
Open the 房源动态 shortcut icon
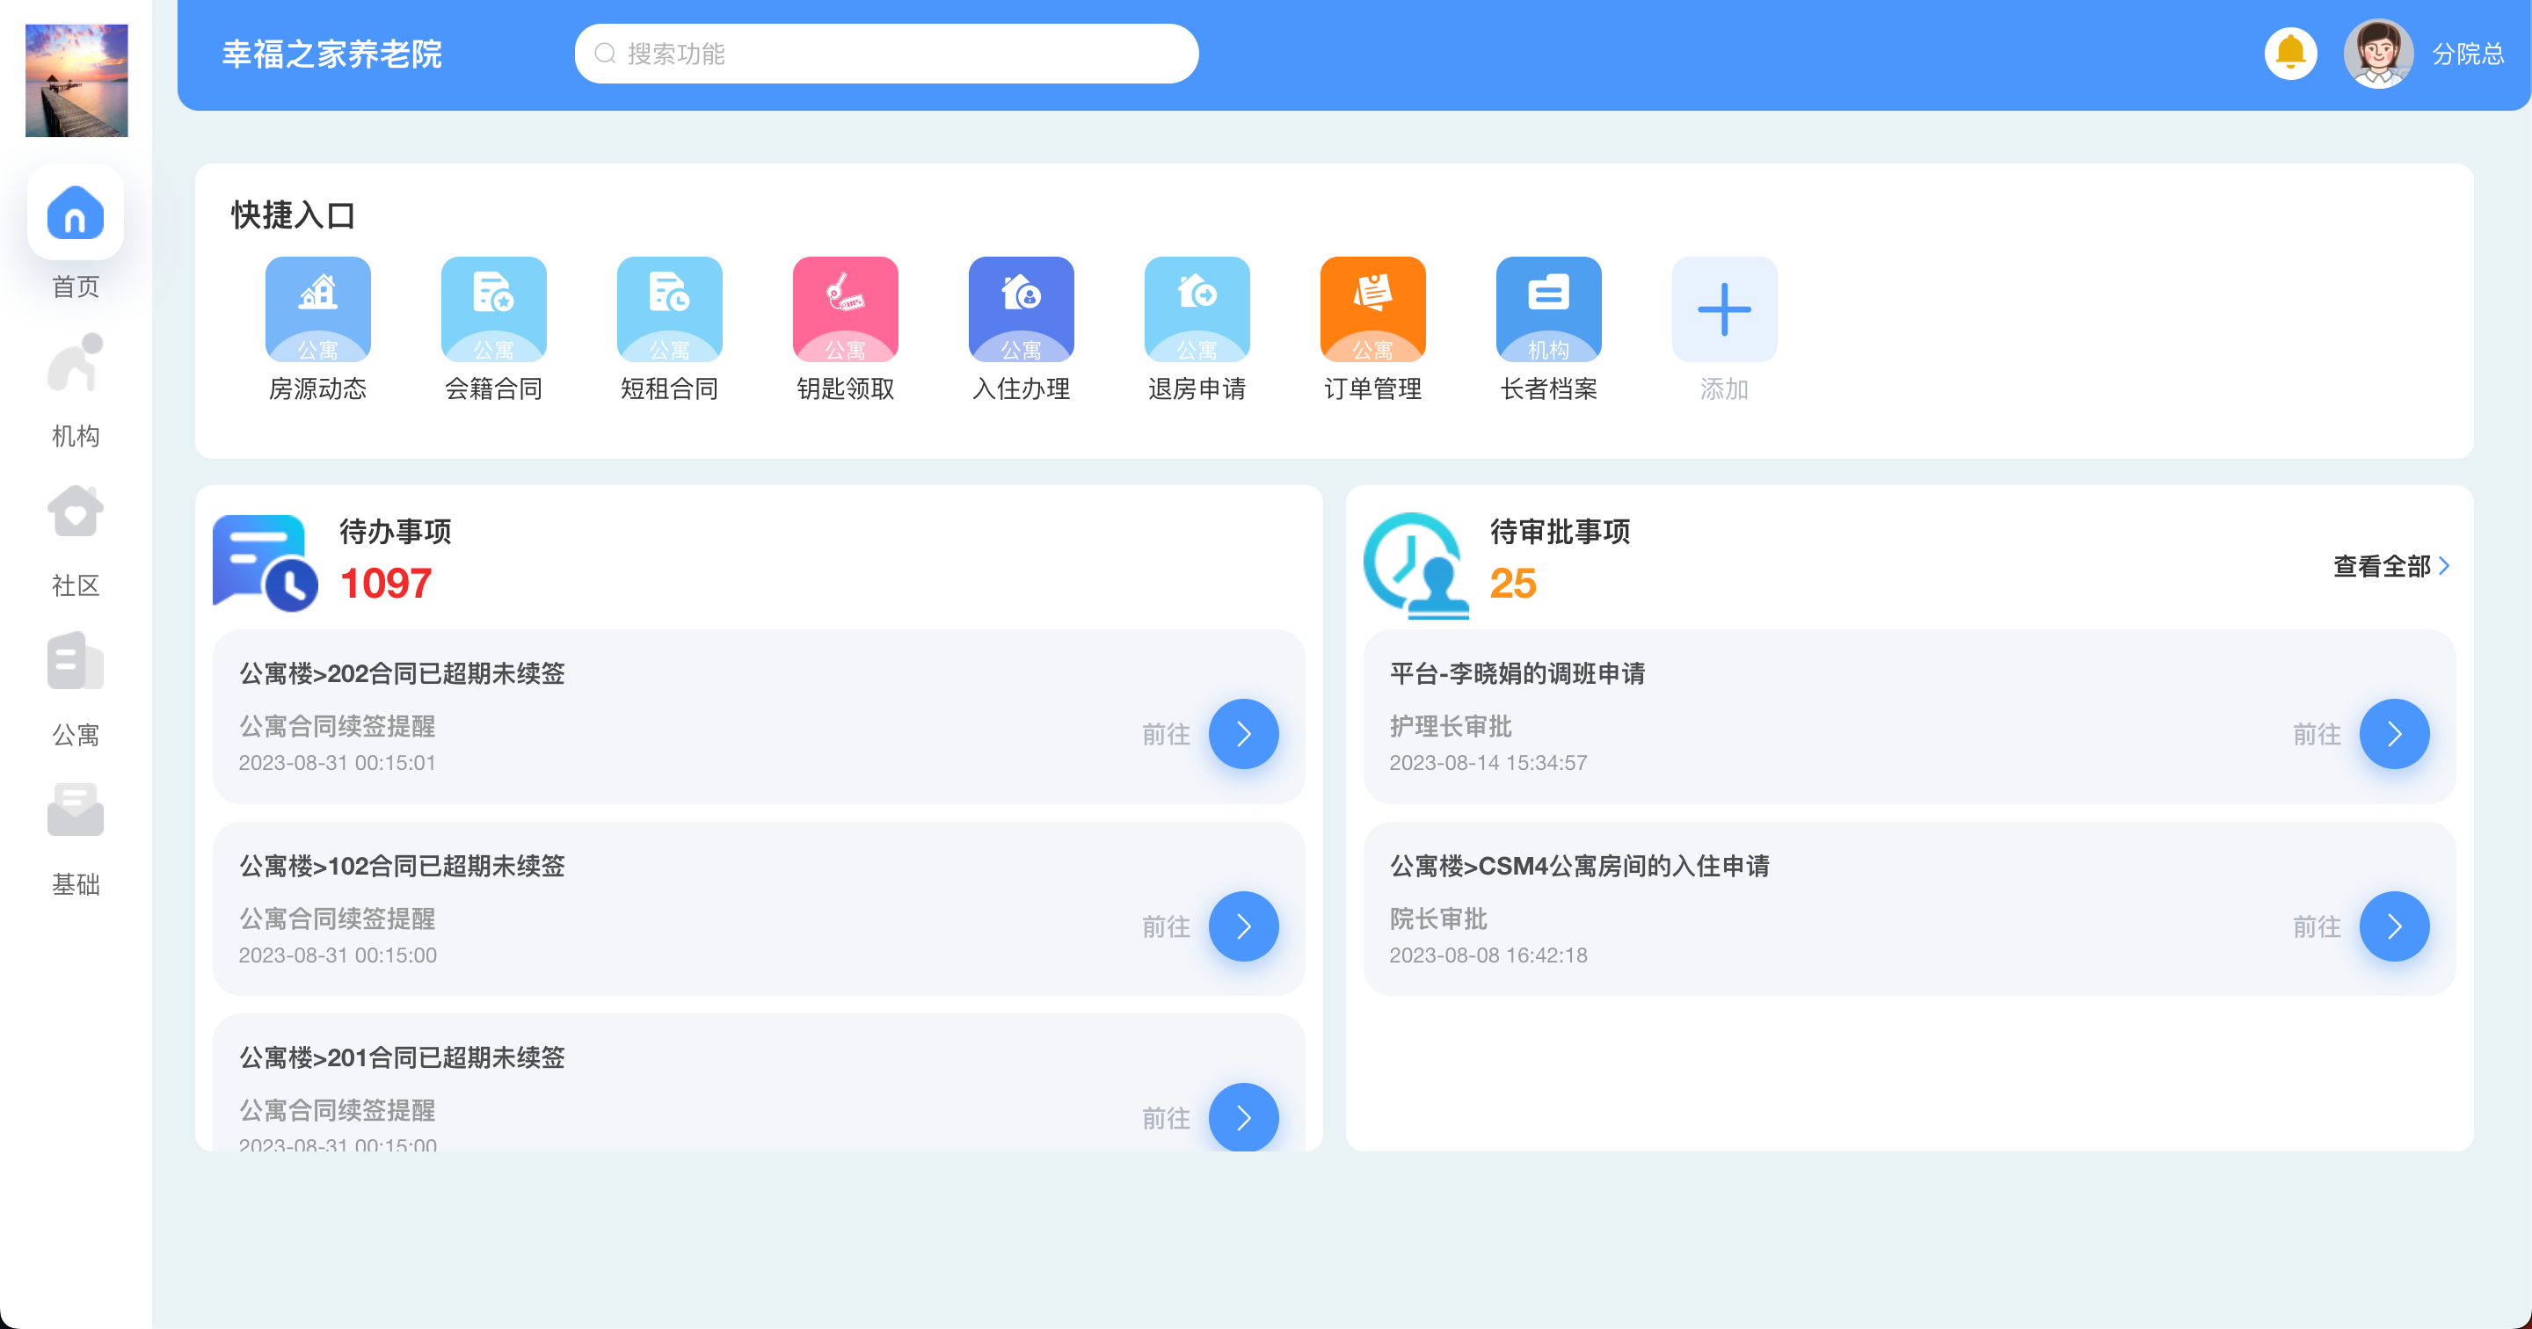point(317,309)
